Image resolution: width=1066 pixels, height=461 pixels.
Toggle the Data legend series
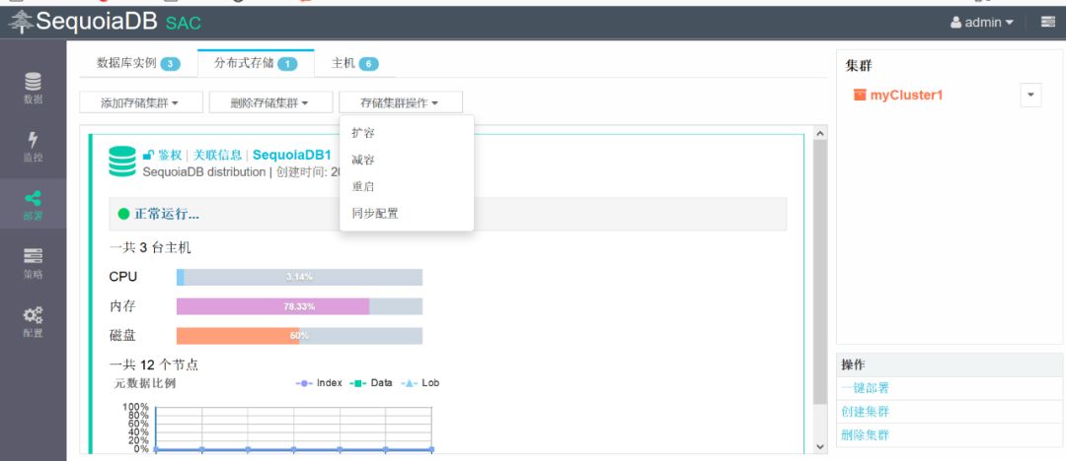point(371,383)
